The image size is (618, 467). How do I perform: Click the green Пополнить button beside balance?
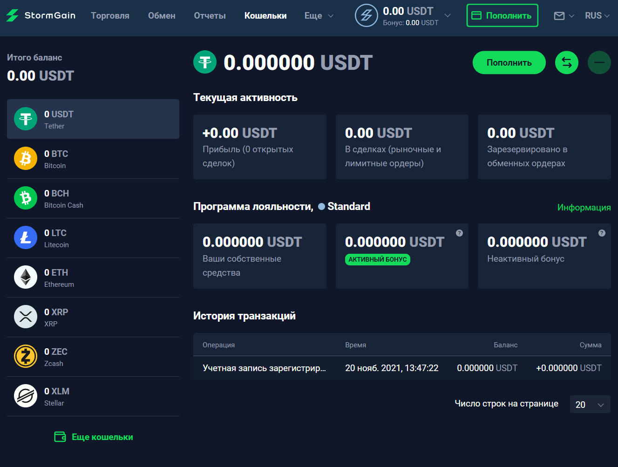pyautogui.click(x=509, y=62)
